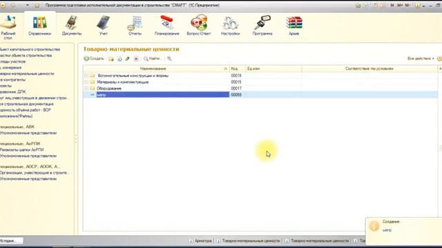This screenshot has width=442, height=248.
Task: Open the Документы section
Action: [72, 26]
